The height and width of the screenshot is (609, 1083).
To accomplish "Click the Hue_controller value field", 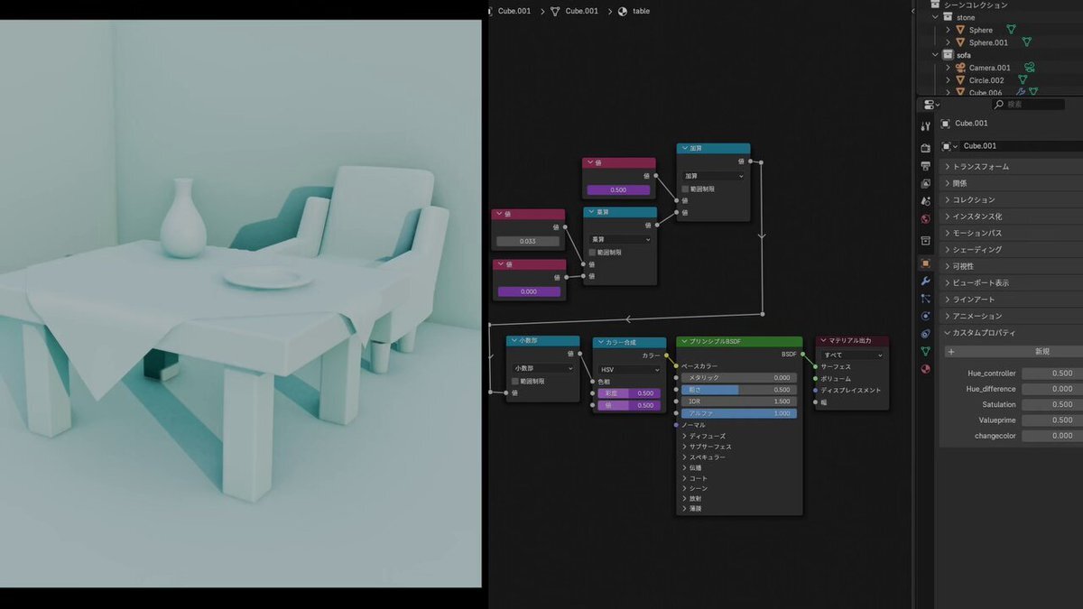I will point(1051,374).
